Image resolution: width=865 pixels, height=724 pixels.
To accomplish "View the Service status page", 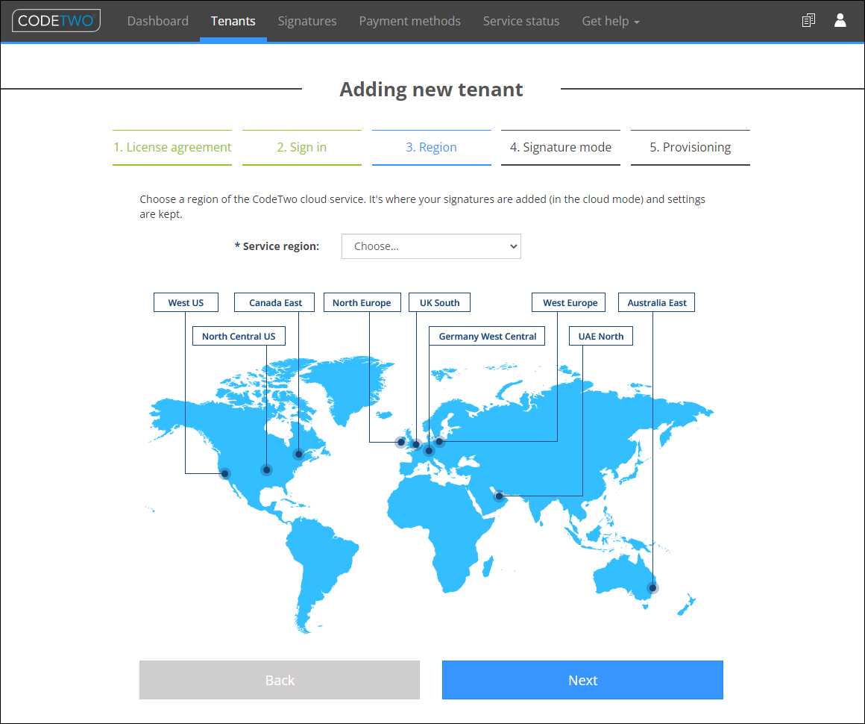I will 521,21.
